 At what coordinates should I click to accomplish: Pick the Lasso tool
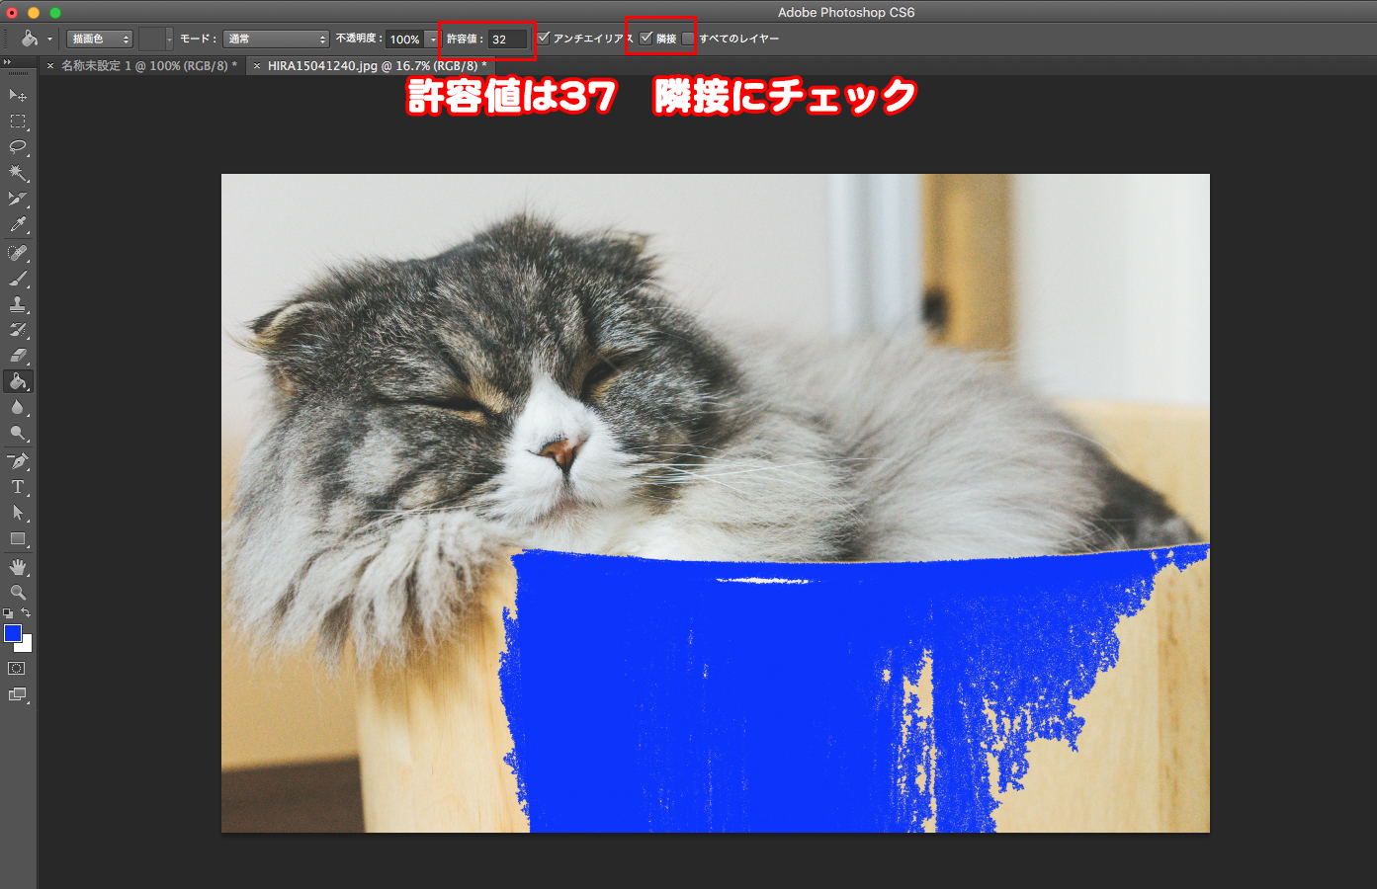[18, 147]
